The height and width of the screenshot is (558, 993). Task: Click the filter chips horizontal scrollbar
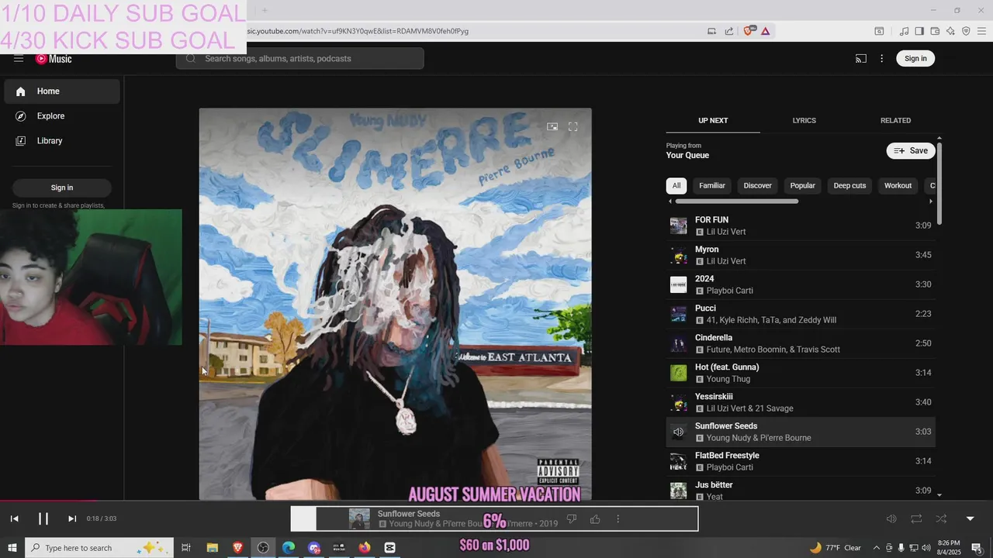[x=736, y=201]
